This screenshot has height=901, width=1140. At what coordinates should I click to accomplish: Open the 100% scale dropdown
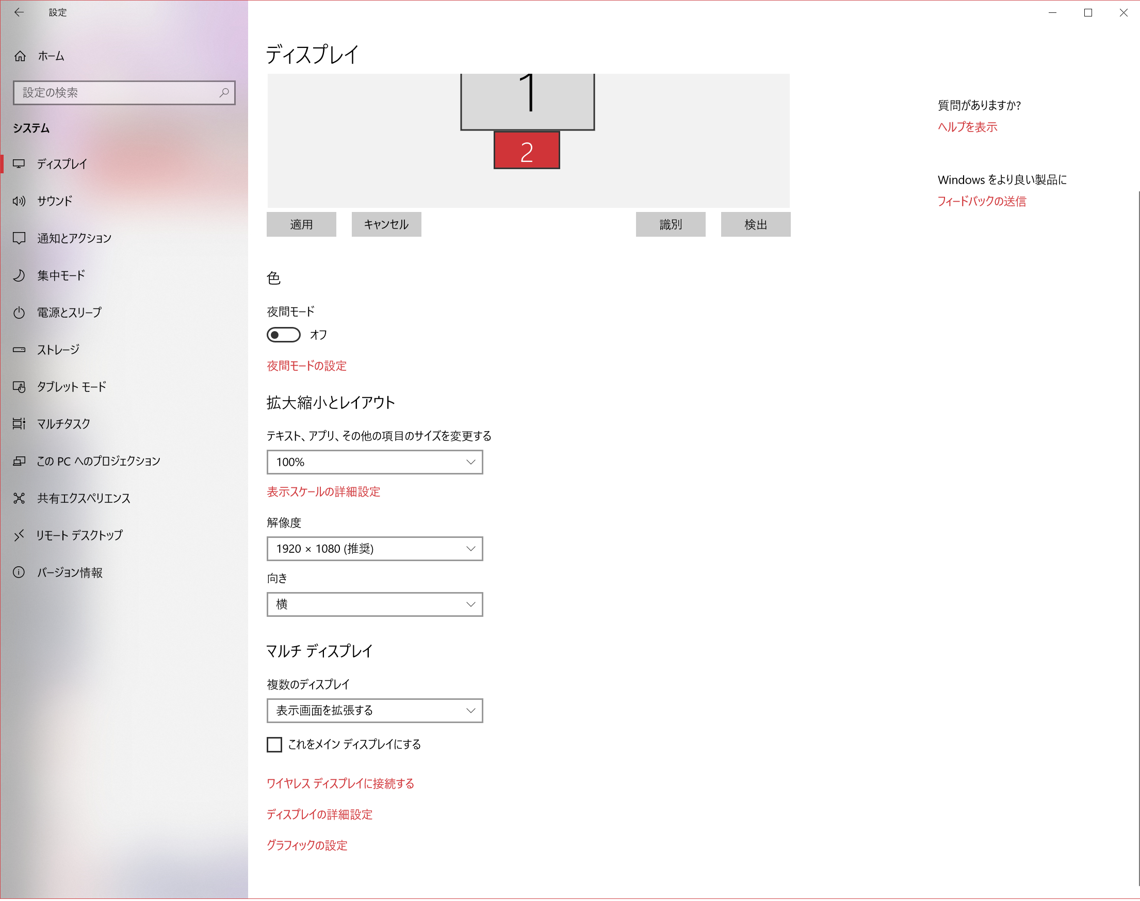[374, 462]
